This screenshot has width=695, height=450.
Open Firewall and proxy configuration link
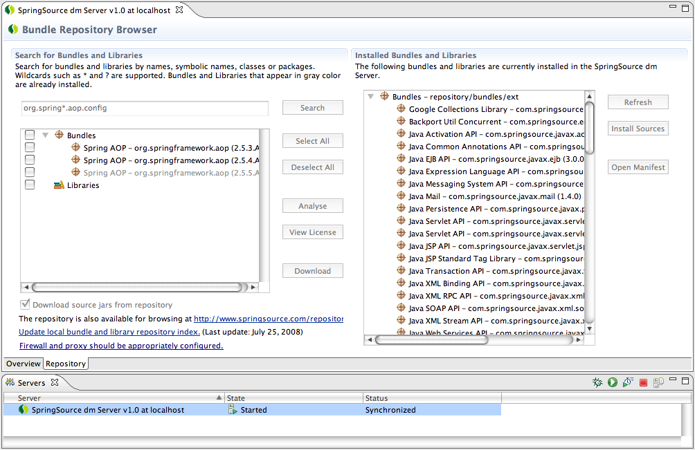click(x=121, y=346)
